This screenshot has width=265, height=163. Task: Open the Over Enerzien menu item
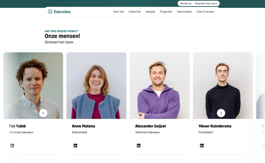(205, 12)
